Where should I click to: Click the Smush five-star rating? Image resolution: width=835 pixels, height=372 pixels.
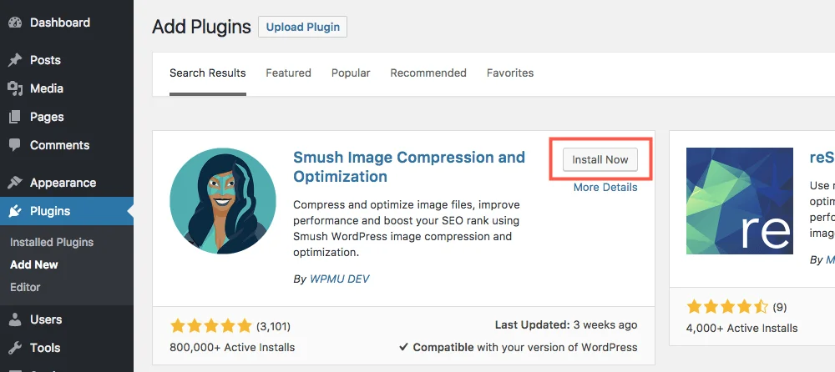210,325
